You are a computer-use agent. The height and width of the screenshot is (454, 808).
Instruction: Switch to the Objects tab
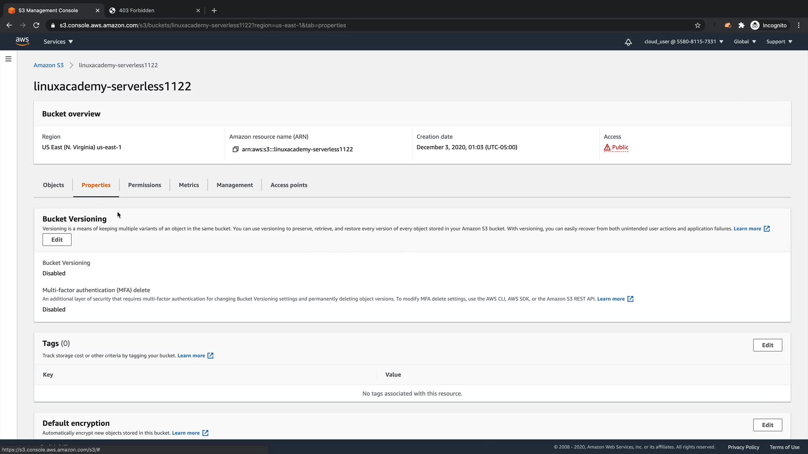tap(53, 185)
